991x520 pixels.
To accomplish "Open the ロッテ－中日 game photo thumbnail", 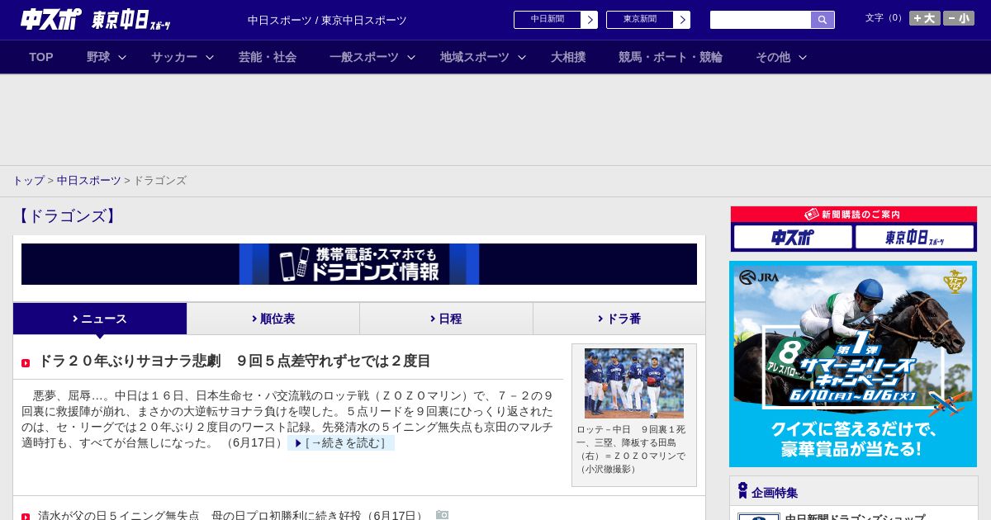I will (x=634, y=383).
